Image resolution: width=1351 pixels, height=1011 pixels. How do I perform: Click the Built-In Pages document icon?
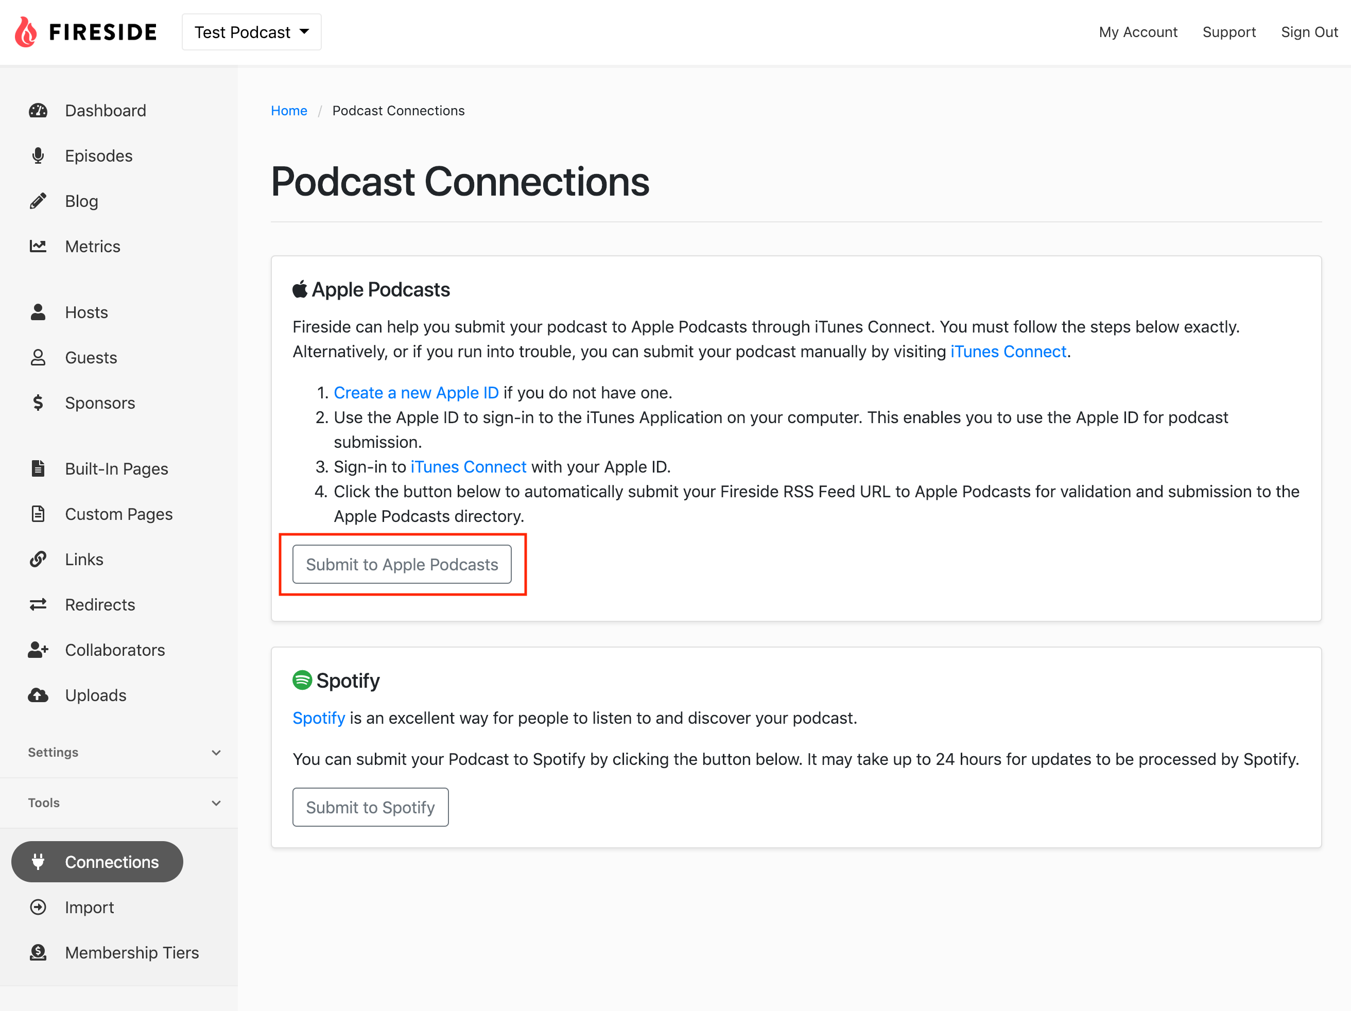[38, 468]
